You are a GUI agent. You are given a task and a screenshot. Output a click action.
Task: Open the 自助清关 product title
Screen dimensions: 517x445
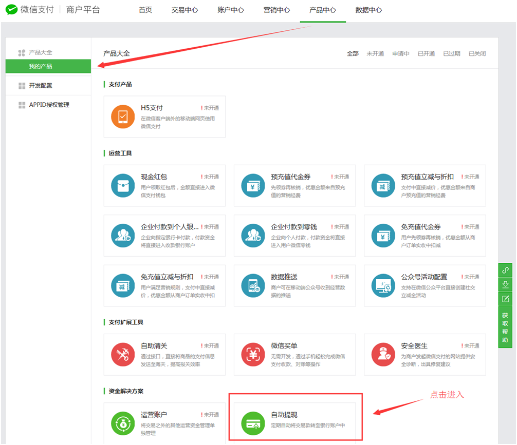154,346
